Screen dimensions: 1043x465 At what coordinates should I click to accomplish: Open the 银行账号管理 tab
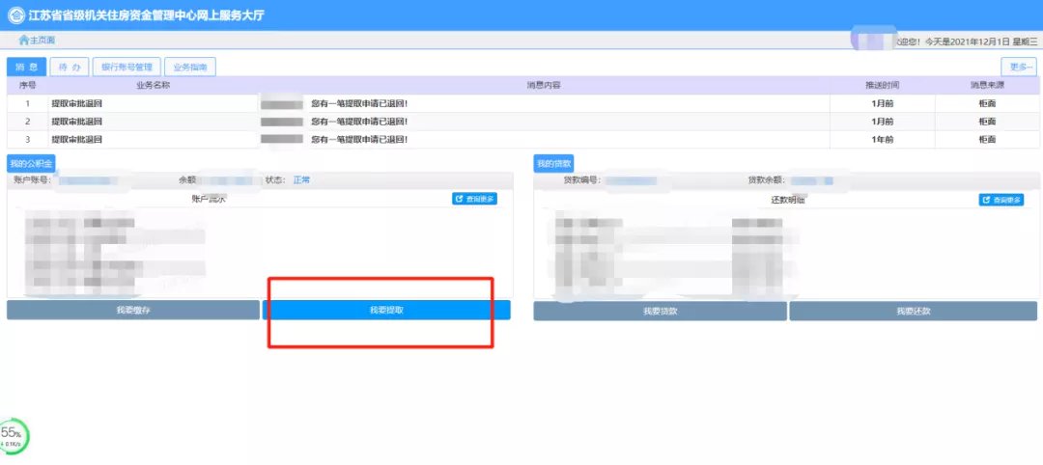click(127, 68)
